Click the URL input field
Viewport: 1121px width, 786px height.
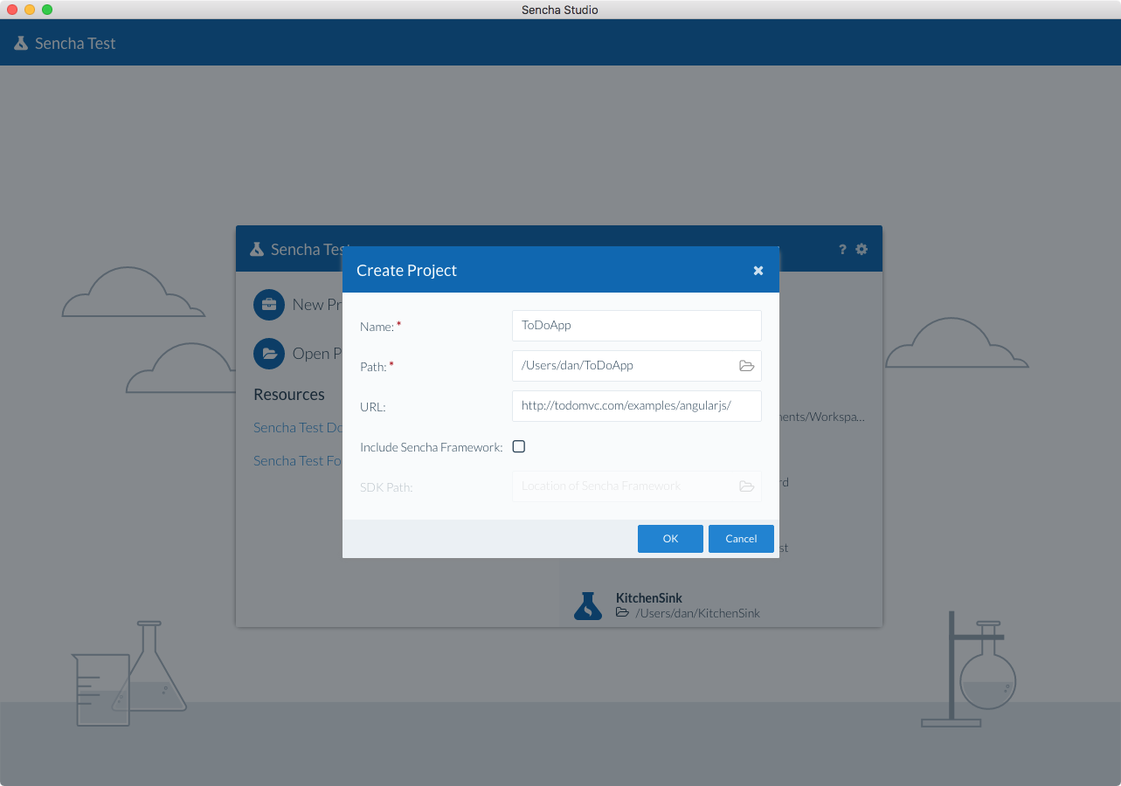click(636, 406)
